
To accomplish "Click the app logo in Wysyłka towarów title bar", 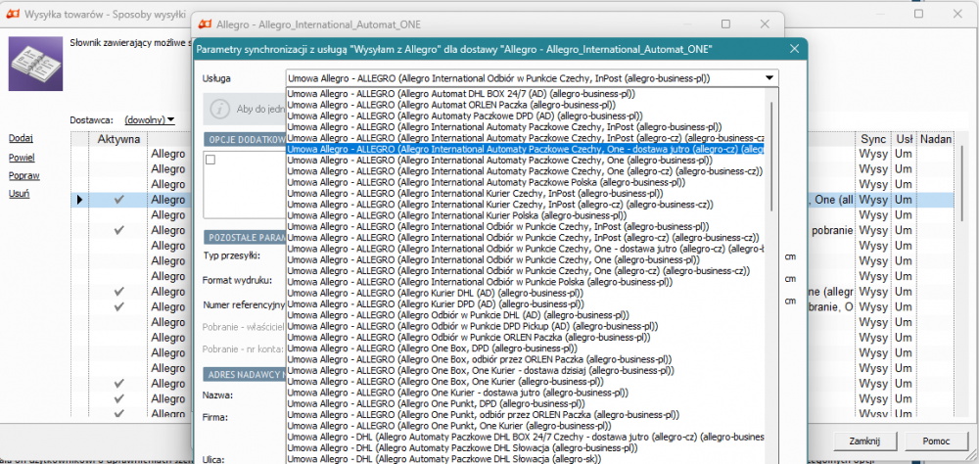I will [x=12, y=14].
